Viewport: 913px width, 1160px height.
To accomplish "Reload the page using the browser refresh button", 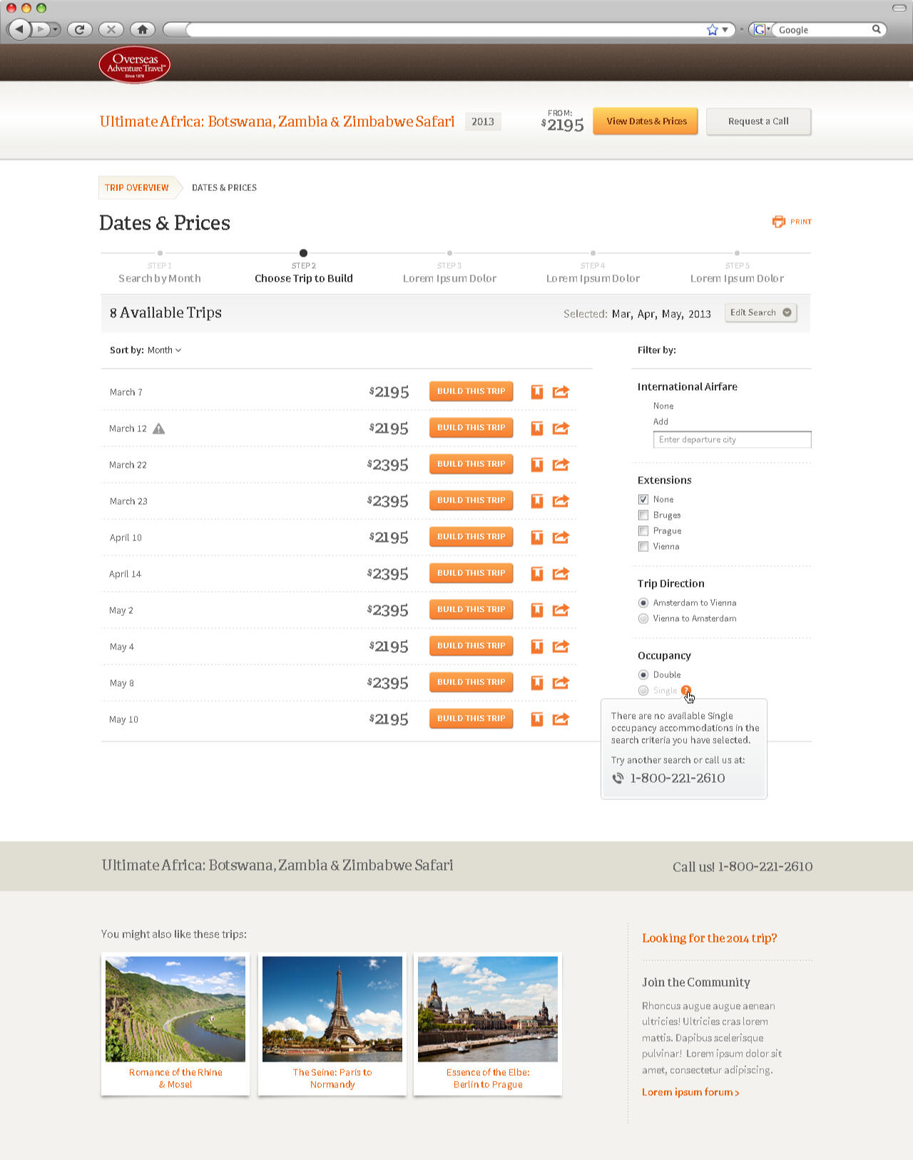I will click(x=80, y=29).
